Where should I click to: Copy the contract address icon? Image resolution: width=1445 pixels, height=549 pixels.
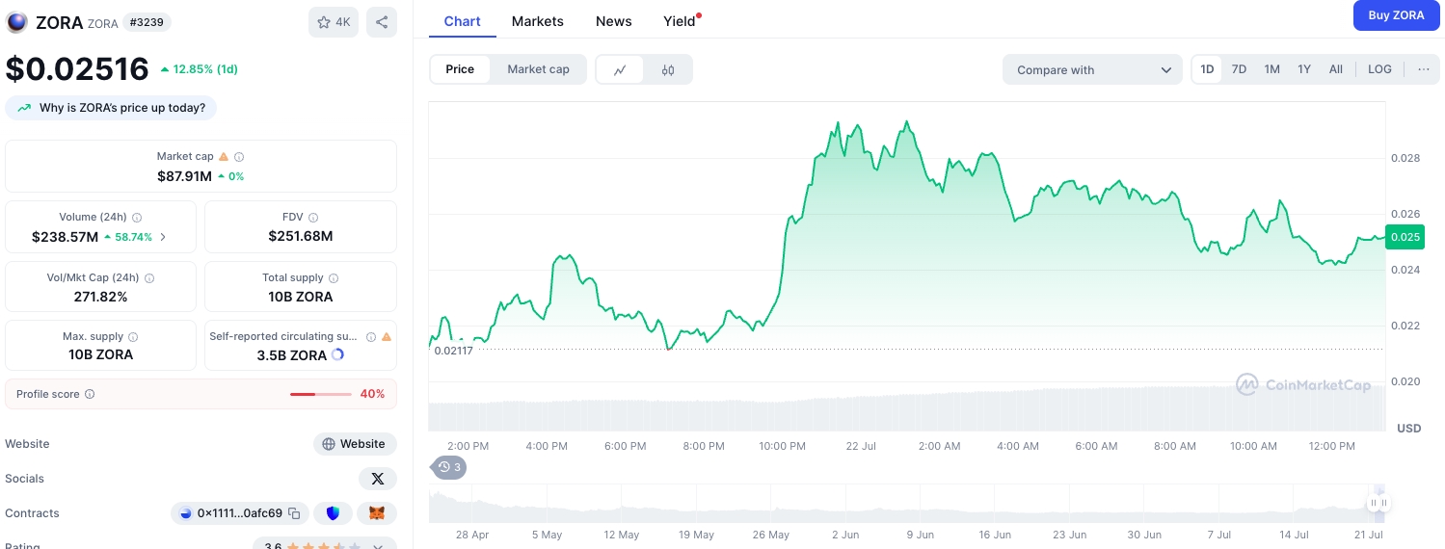[x=295, y=513]
